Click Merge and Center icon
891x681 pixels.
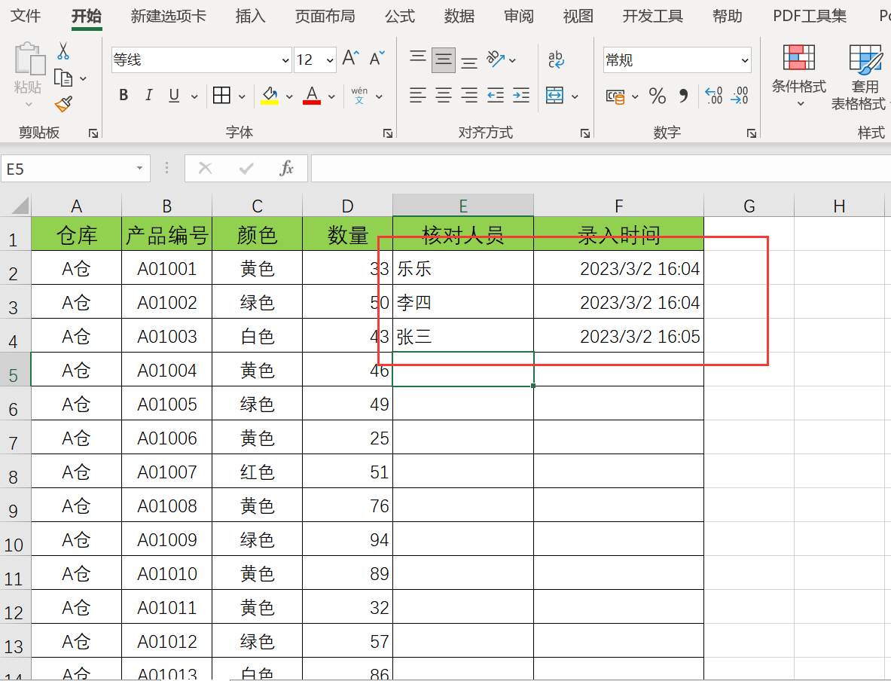pos(554,96)
